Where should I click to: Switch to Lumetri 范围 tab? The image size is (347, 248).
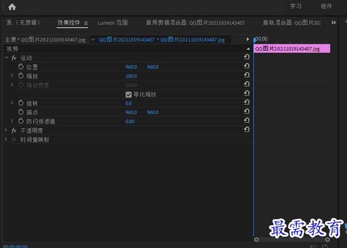coord(113,23)
